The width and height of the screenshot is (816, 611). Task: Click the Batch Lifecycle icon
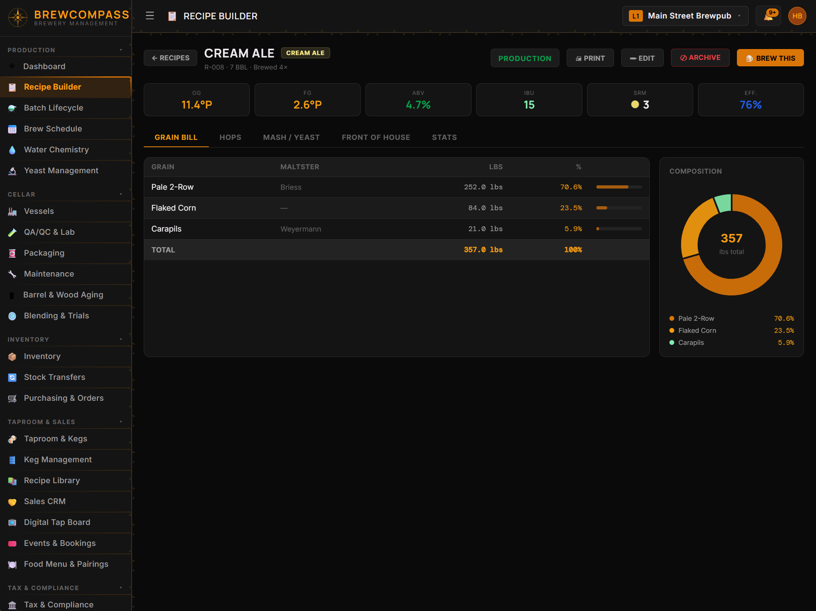click(x=12, y=108)
